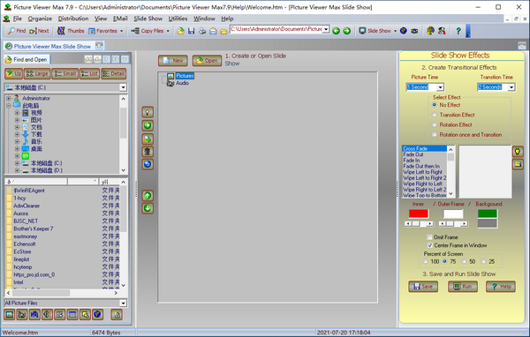Open the All Picture Files filter dropdown

click(123, 303)
